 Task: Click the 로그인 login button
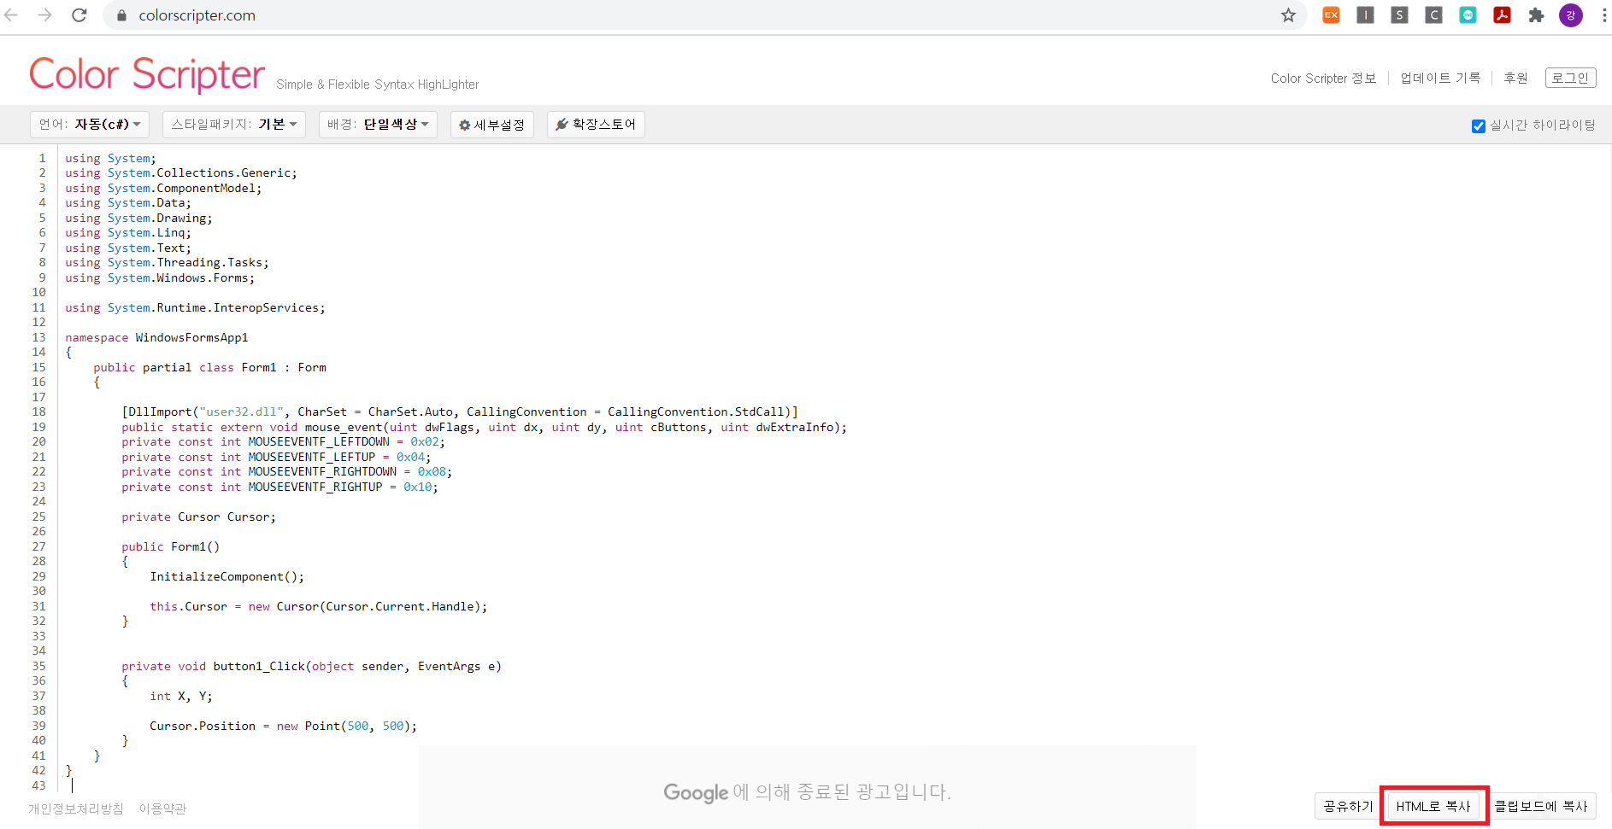click(x=1570, y=78)
